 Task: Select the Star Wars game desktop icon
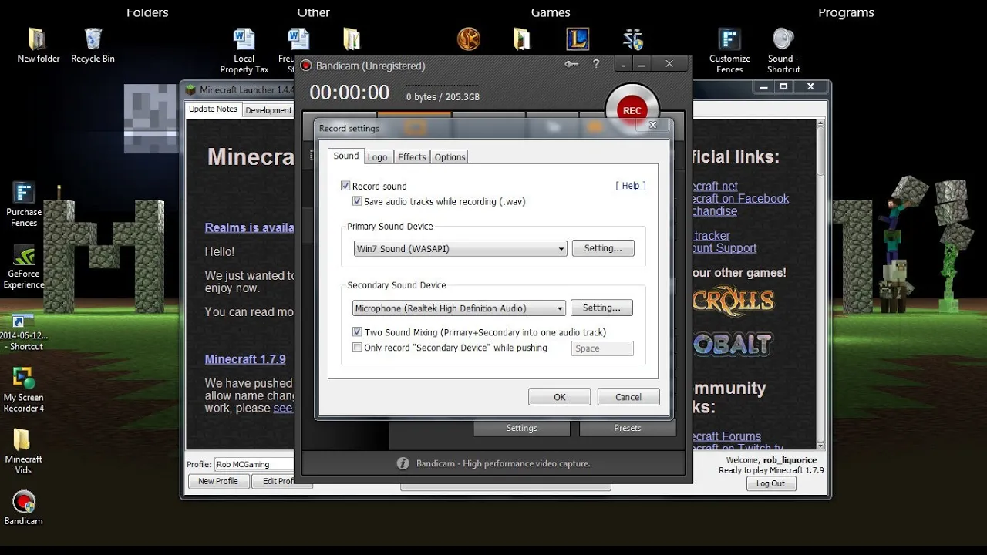[469, 39]
